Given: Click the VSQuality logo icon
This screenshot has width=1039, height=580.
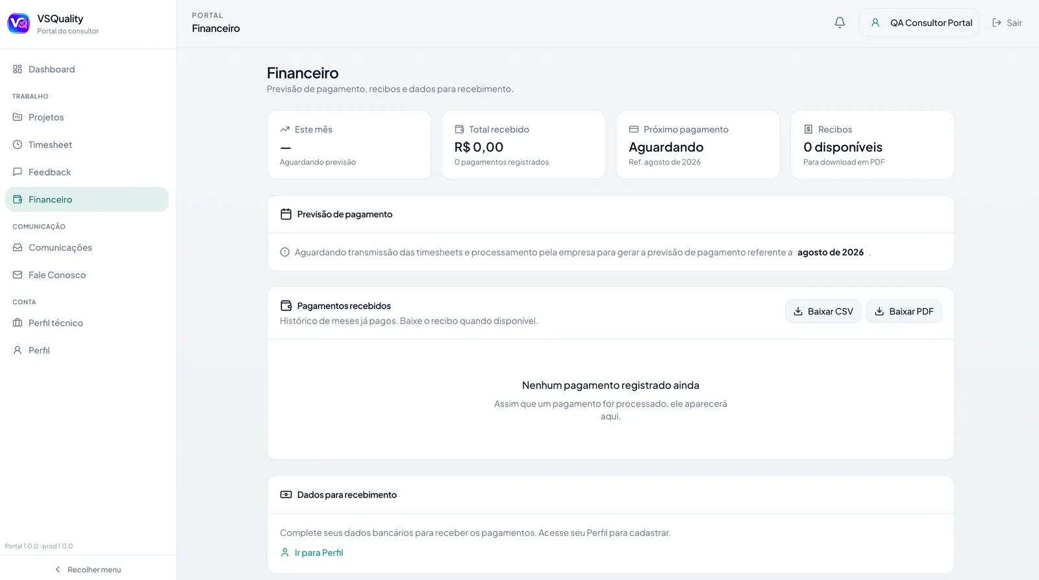Looking at the screenshot, I should (x=18, y=23).
